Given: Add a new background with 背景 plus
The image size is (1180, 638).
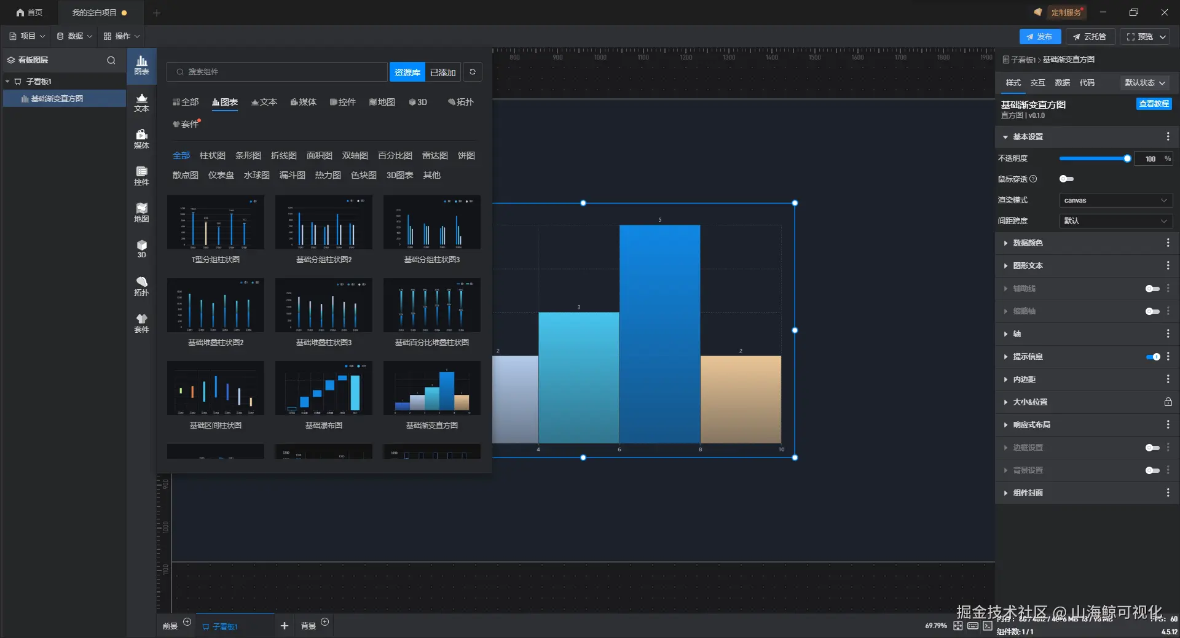Looking at the screenshot, I should tap(325, 622).
